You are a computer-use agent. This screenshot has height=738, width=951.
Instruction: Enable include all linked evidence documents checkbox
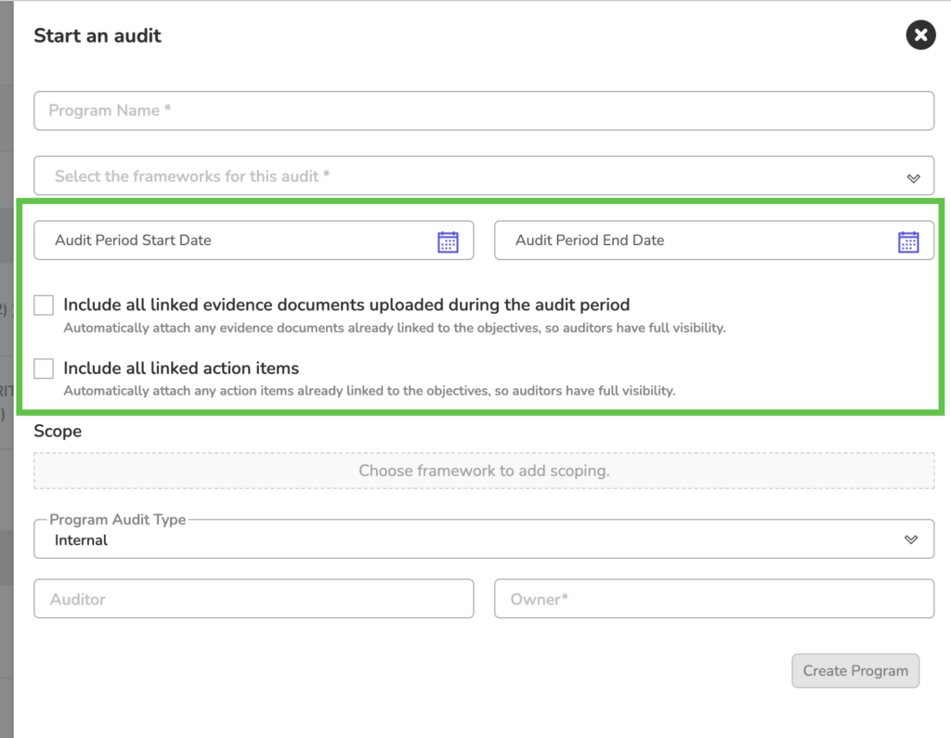[44, 305]
